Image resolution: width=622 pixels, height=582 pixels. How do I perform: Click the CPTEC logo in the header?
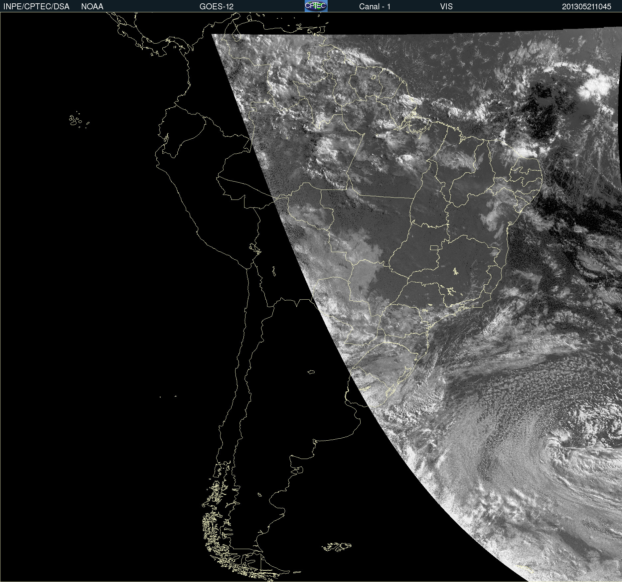[x=316, y=6]
